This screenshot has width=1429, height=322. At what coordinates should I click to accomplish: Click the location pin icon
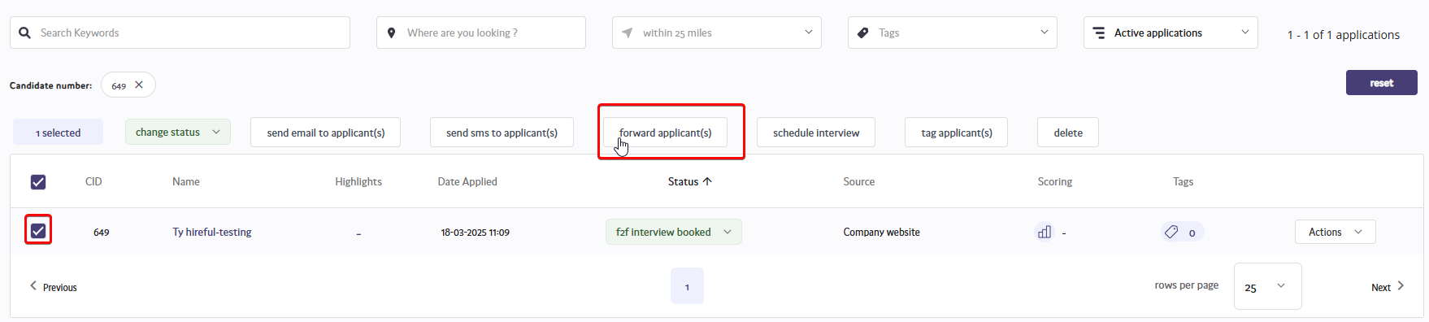tap(391, 33)
